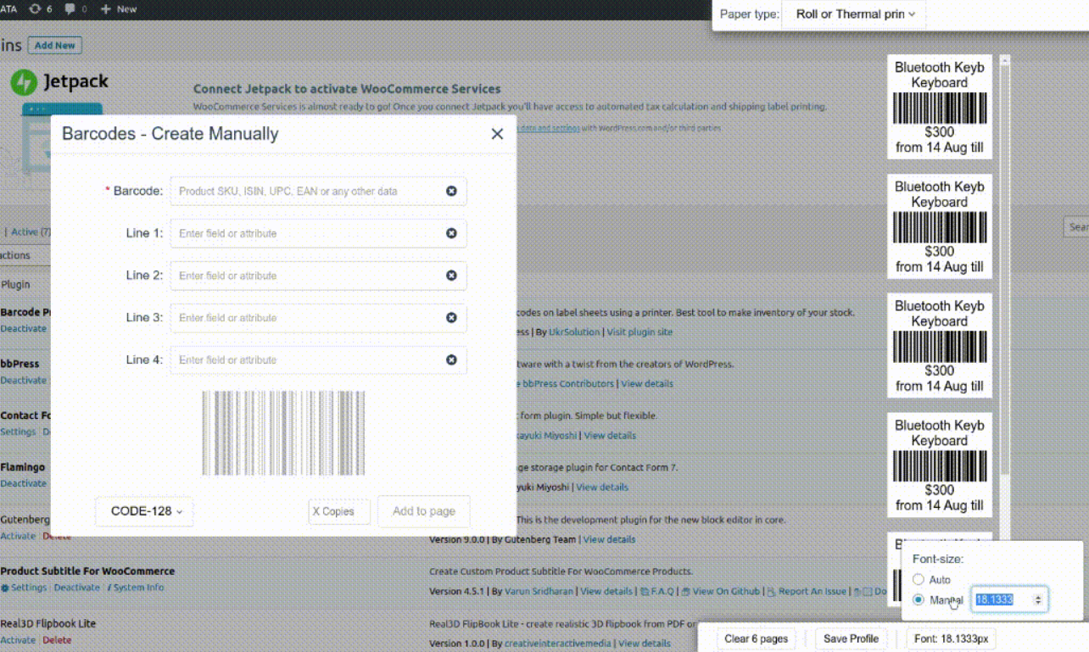Clear Line 3 using its X icon

451,318
